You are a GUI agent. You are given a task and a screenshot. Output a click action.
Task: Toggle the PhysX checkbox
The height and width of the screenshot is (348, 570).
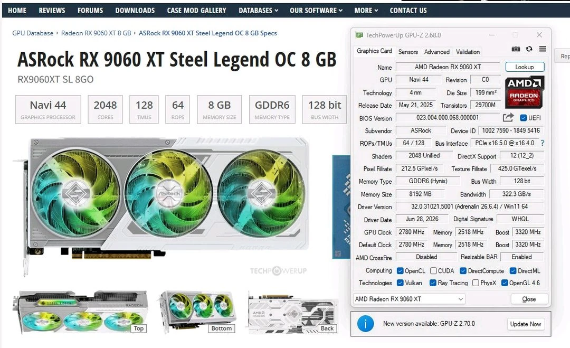476,283
